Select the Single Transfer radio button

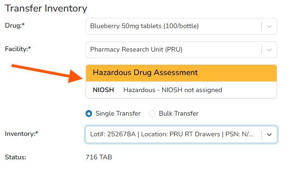coord(89,114)
